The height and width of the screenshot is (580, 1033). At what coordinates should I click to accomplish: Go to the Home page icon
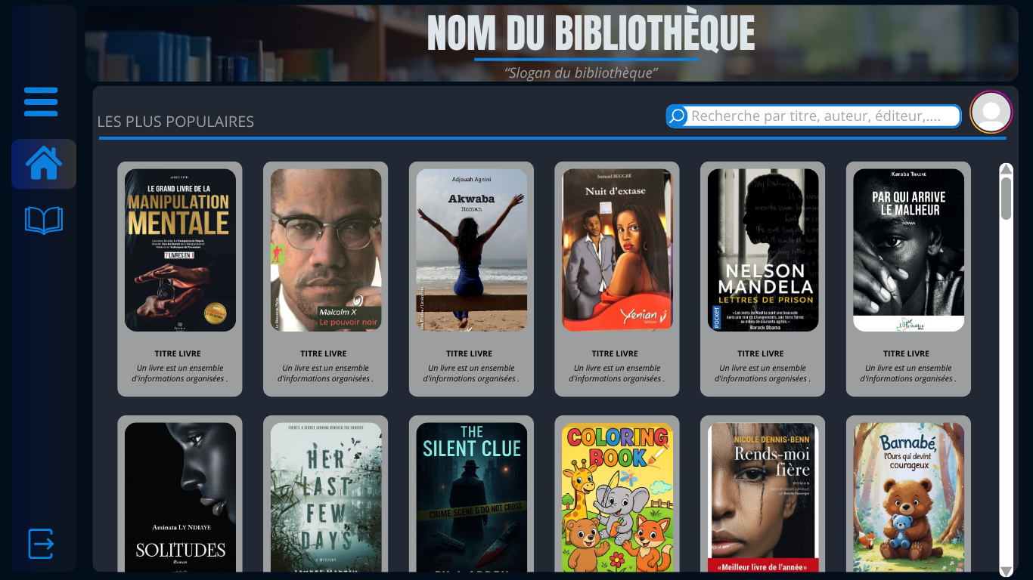tap(44, 163)
